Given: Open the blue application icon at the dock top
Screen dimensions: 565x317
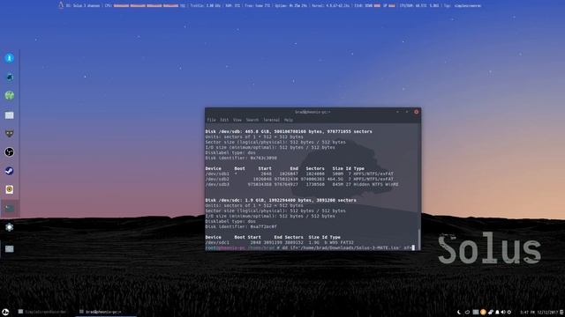Looking at the screenshot, I should tap(10, 58).
